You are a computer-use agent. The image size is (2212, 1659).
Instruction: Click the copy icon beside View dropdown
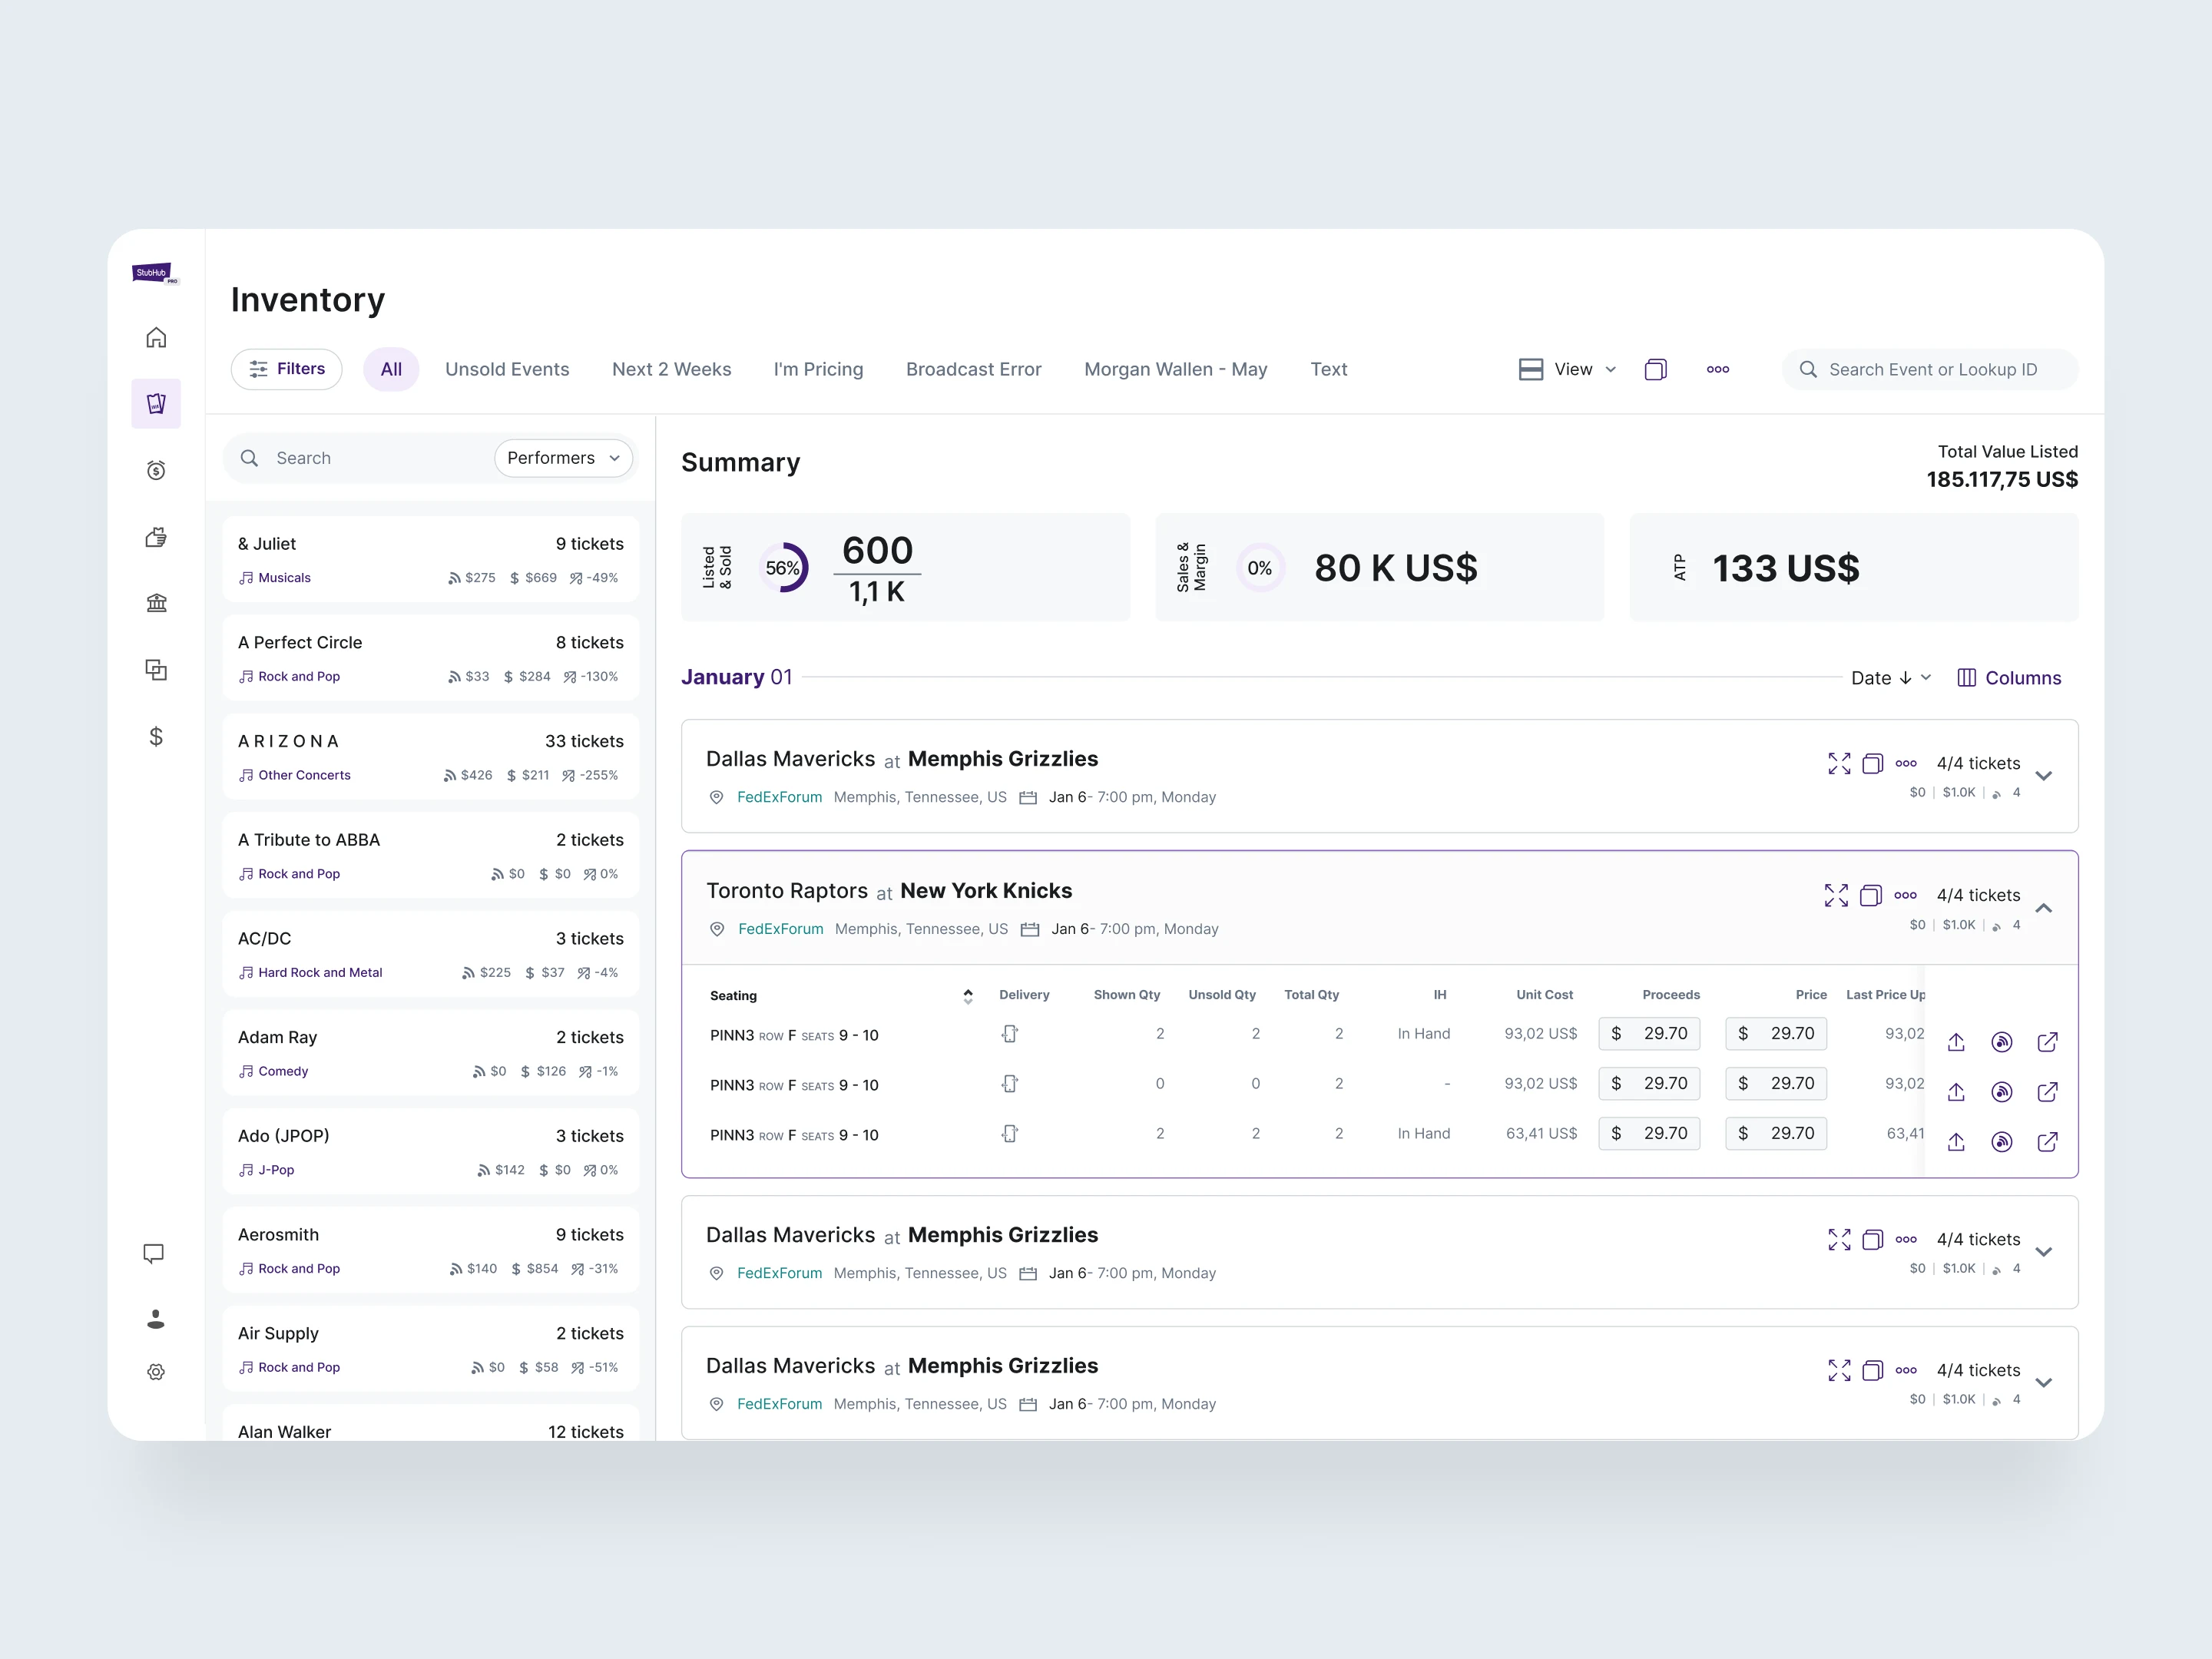[x=1655, y=370]
